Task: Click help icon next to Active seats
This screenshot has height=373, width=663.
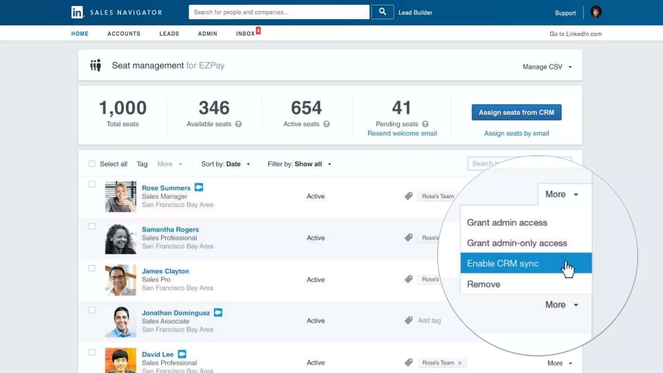Action: [326, 124]
